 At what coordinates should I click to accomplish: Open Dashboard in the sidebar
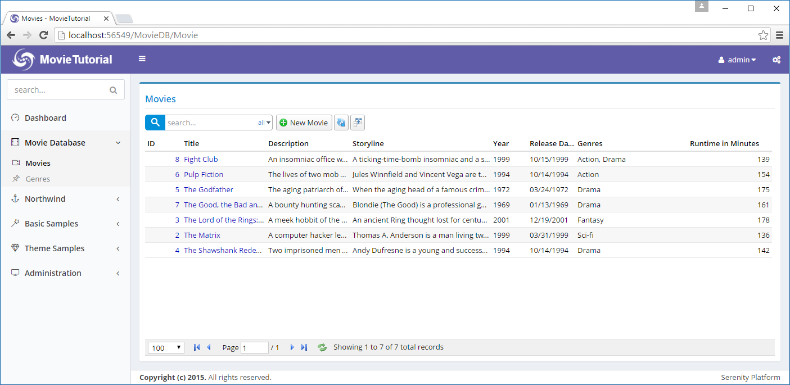point(45,118)
